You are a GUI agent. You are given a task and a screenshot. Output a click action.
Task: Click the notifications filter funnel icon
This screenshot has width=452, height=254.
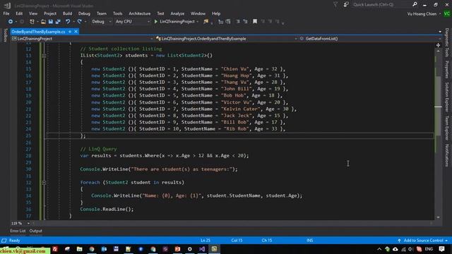(335, 5)
